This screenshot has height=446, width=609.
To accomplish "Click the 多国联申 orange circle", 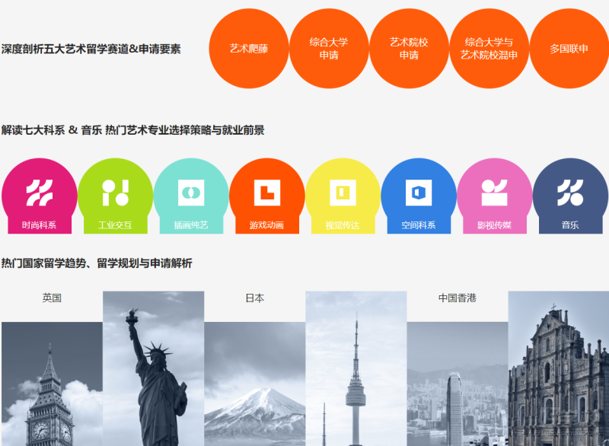I will [569, 49].
